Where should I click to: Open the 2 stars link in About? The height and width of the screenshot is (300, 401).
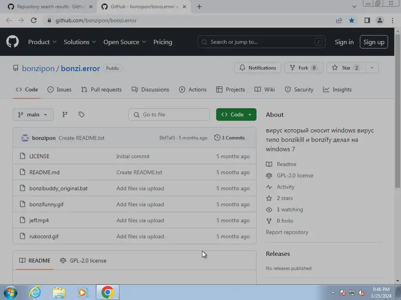click(x=285, y=198)
